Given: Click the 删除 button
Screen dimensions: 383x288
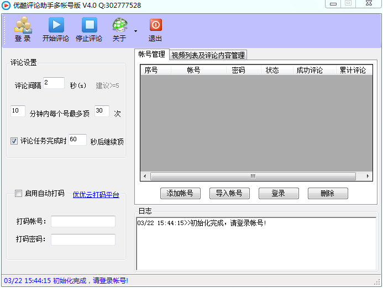Looking at the screenshot, I should 328,194.
